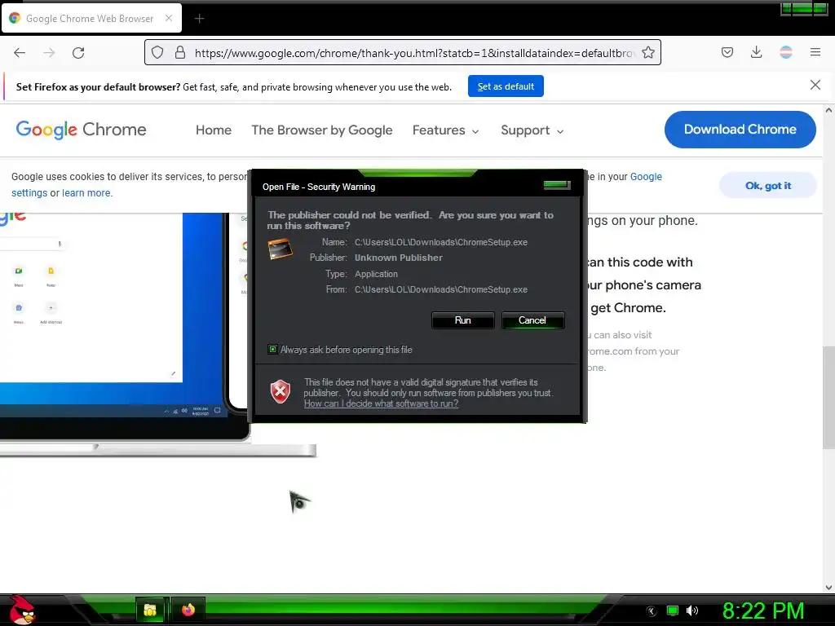Click the Name path ChromeSetup.exe text
Viewport: 835px width, 626px height.
click(x=441, y=242)
